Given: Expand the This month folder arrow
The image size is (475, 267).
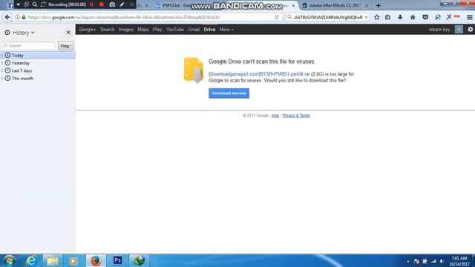Looking at the screenshot, I should 2,78.
